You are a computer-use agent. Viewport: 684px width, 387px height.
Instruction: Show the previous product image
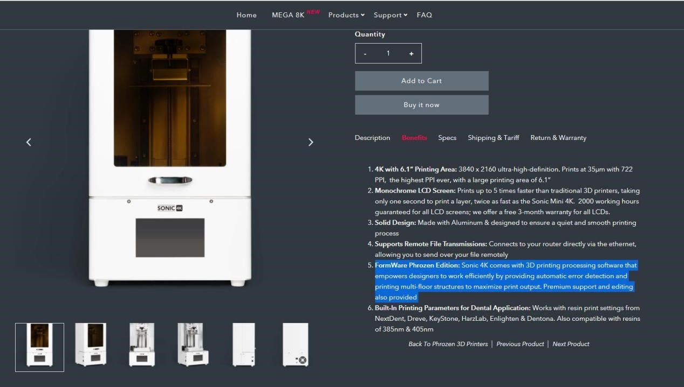pyautogui.click(x=29, y=142)
